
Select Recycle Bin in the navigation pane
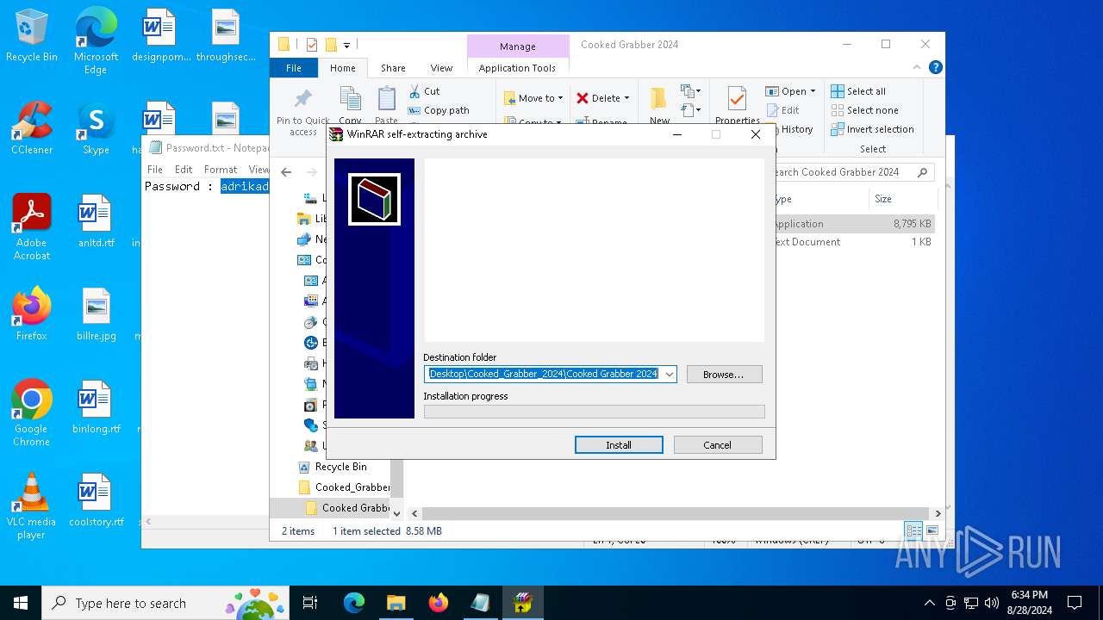coord(341,467)
